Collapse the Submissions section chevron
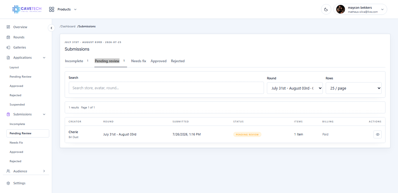398x193 pixels. pyautogui.click(x=44, y=114)
